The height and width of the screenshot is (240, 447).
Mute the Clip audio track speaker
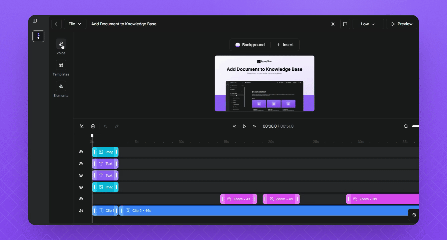pos(81,211)
